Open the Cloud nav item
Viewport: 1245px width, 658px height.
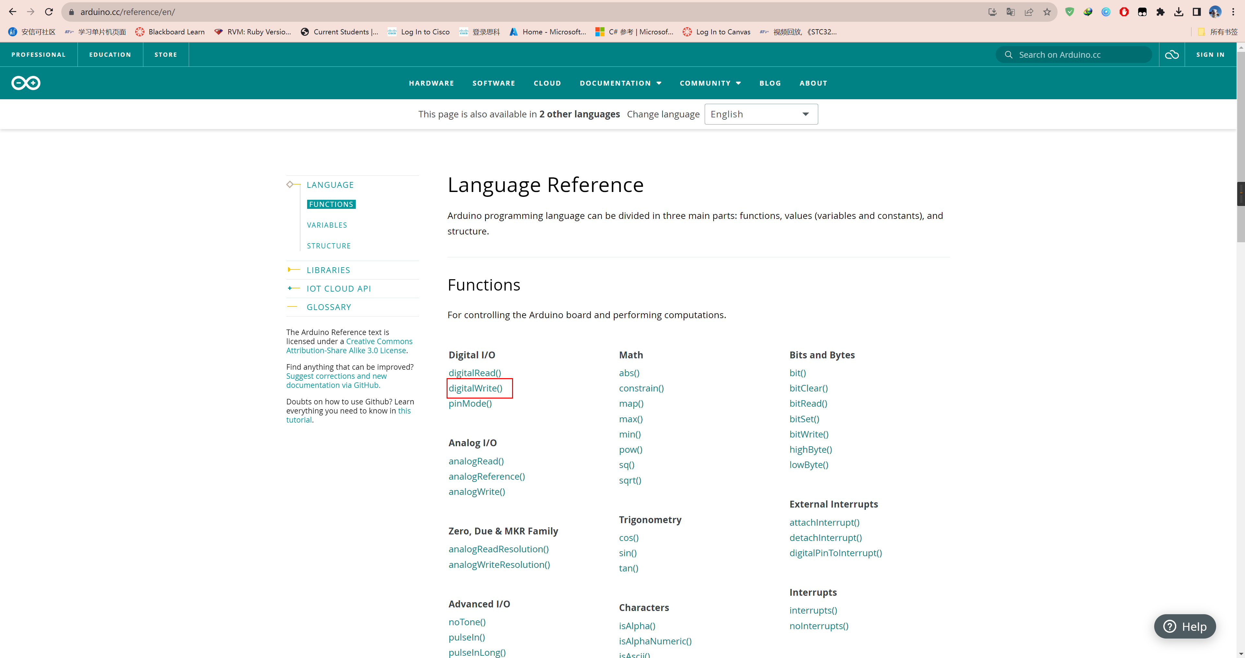(x=547, y=83)
